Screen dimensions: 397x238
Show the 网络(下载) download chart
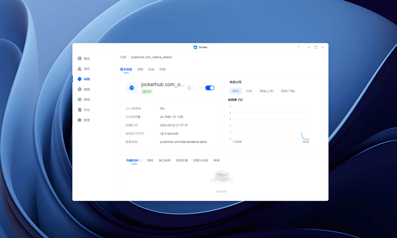(x=288, y=91)
